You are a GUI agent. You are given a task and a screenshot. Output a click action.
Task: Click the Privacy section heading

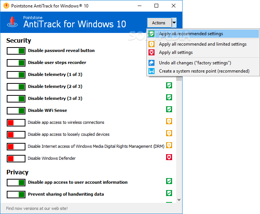point(18,172)
